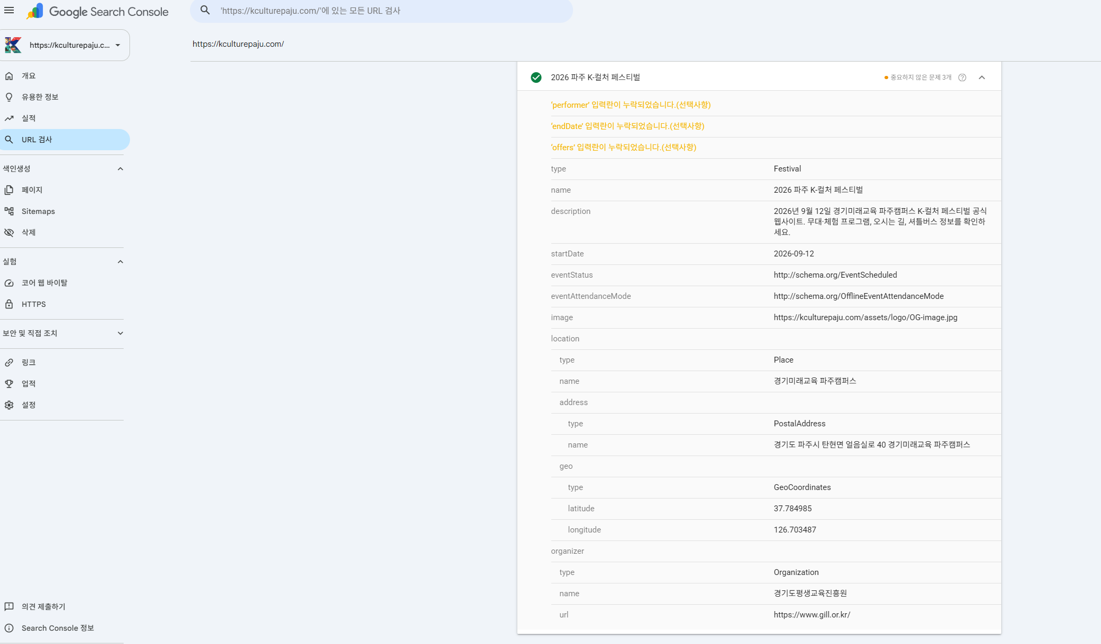
Task: Click the OfflineEventAttendanceMode value
Action: 859,296
